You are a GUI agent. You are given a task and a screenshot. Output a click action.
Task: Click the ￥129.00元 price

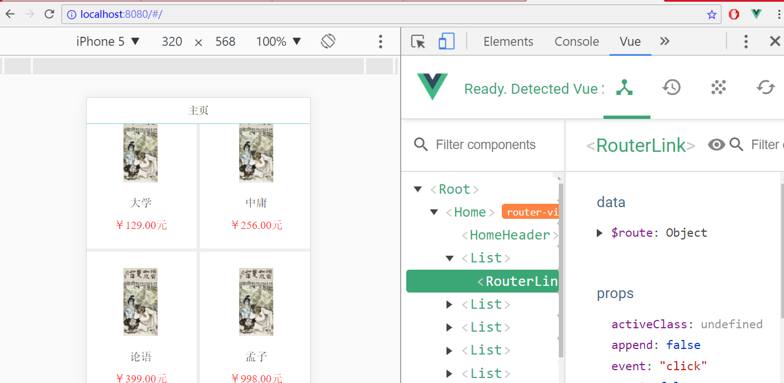[141, 225]
